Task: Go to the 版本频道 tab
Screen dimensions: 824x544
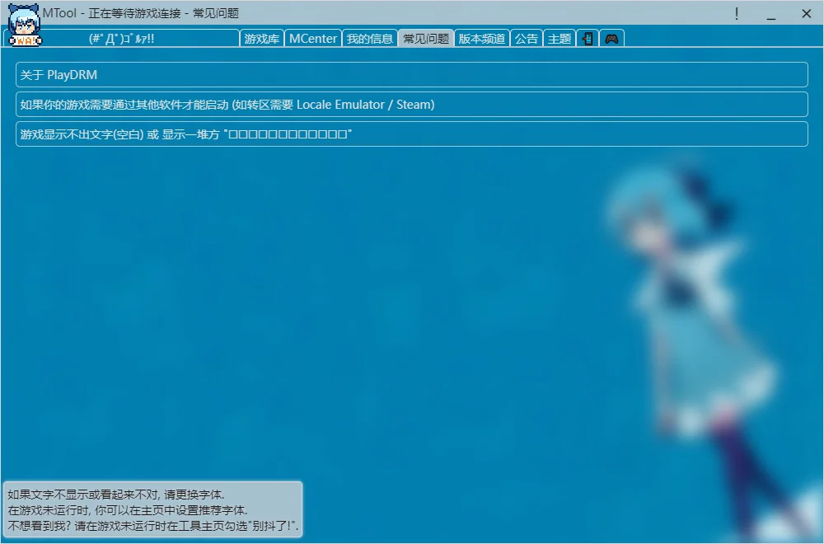Action: pos(481,39)
